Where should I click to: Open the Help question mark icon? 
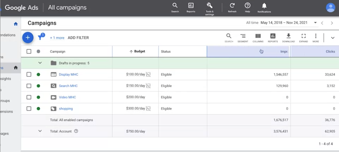pos(247,7)
